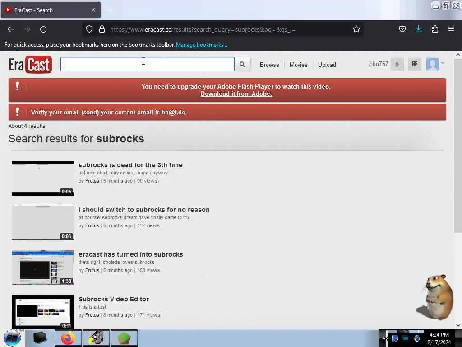Viewport: 462px width, 347px height.
Task: Reload the page with the refresh icon
Action: pyautogui.click(x=43, y=29)
